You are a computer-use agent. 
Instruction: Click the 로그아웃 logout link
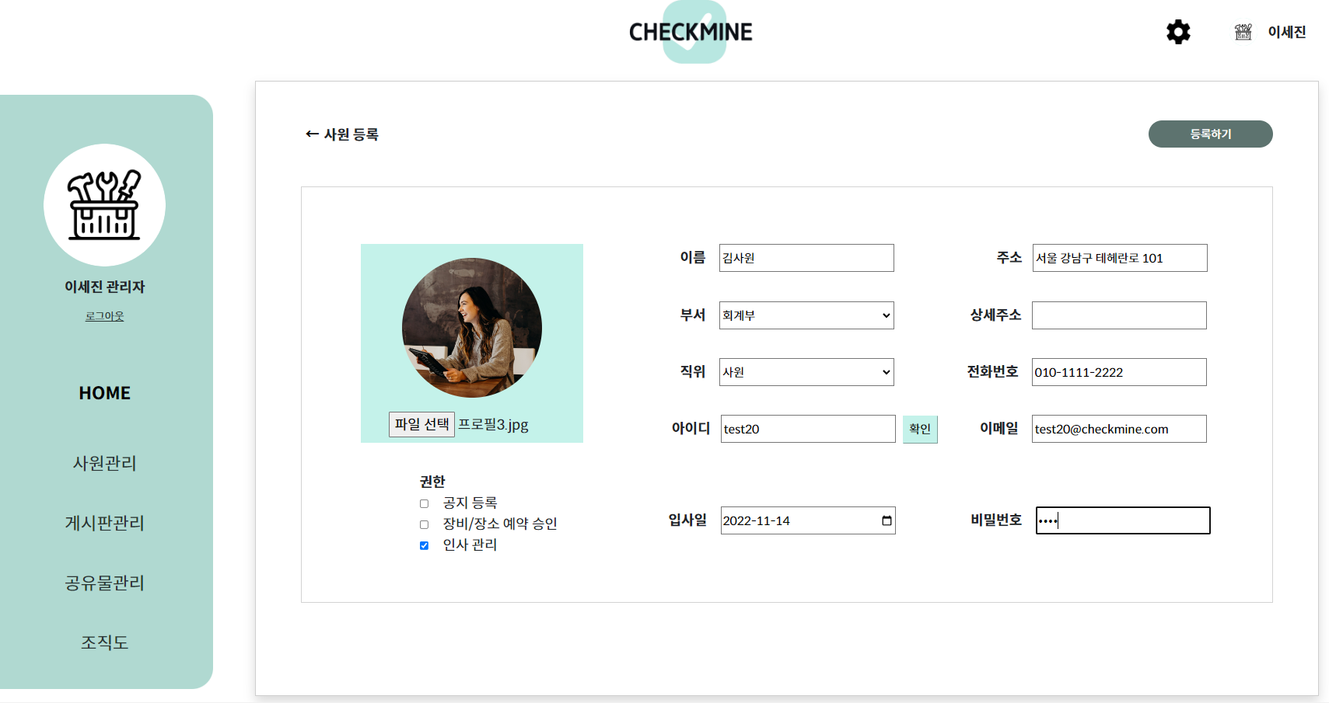104,315
